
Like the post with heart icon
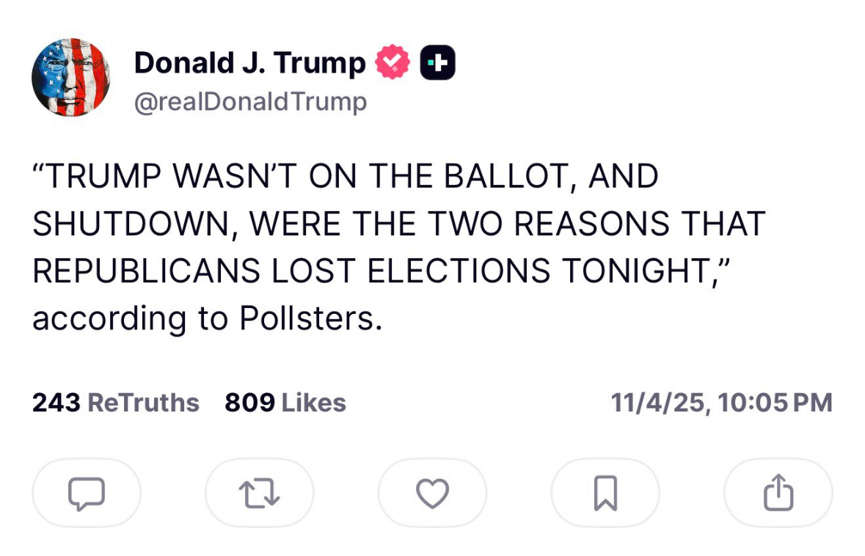click(x=432, y=493)
